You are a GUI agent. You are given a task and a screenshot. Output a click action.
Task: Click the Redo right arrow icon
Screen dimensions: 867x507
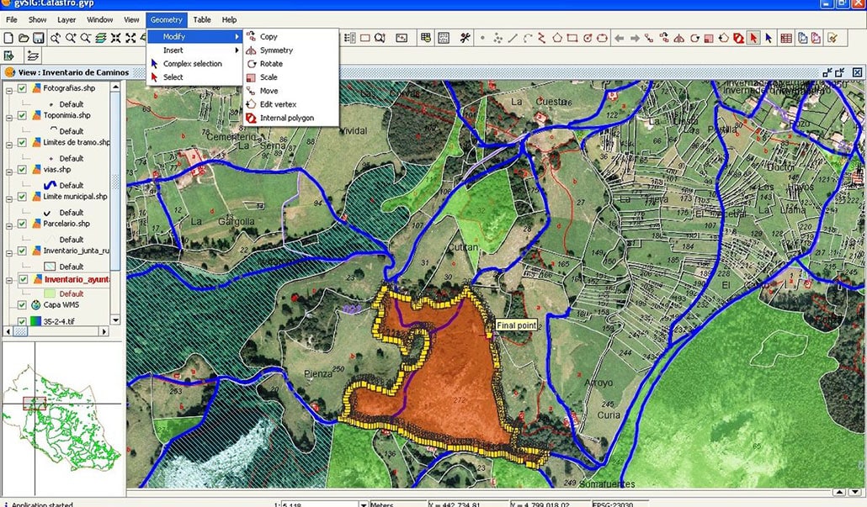[x=634, y=38]
